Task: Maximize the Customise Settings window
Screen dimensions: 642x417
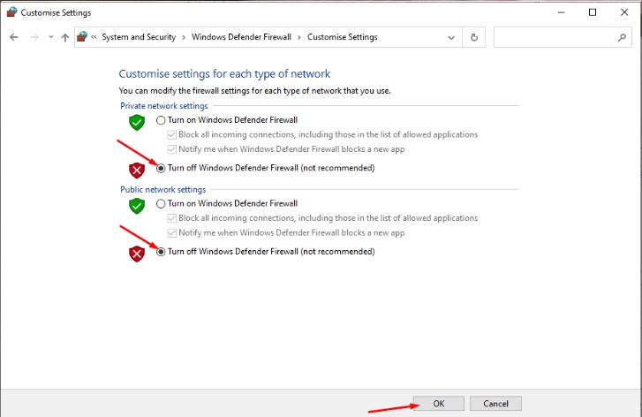Action: pyautogui.click(x=593, y=12)
